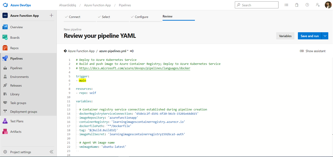This screenshot has height=157, width=333.
Task: Expand Save and run dropdown arrow
Action: (326, 36)
